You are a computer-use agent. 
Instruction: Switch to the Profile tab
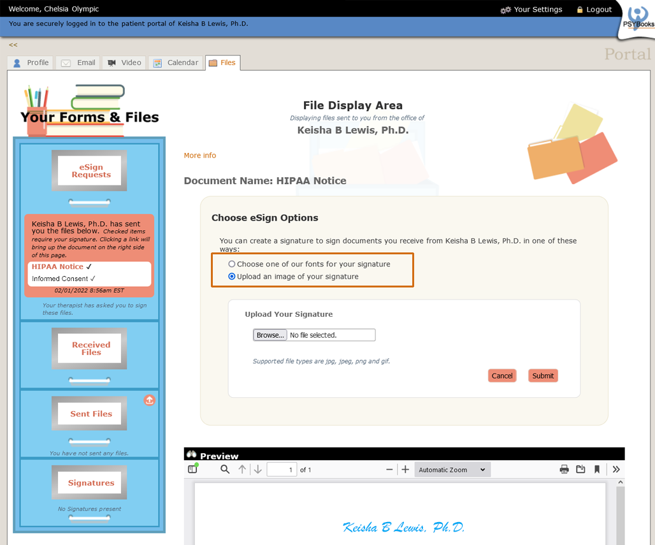coord(31,62)
